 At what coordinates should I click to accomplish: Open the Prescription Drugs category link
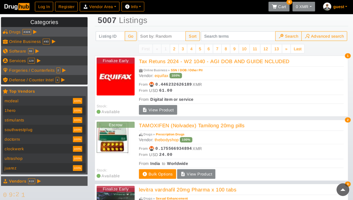pos(170,134)
